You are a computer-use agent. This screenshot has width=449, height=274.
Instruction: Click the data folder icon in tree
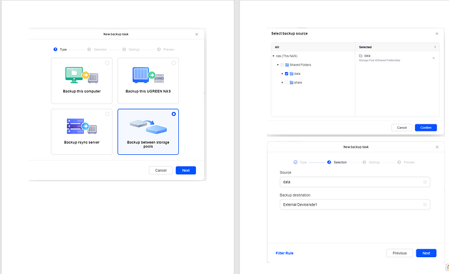tap(292, 74)
